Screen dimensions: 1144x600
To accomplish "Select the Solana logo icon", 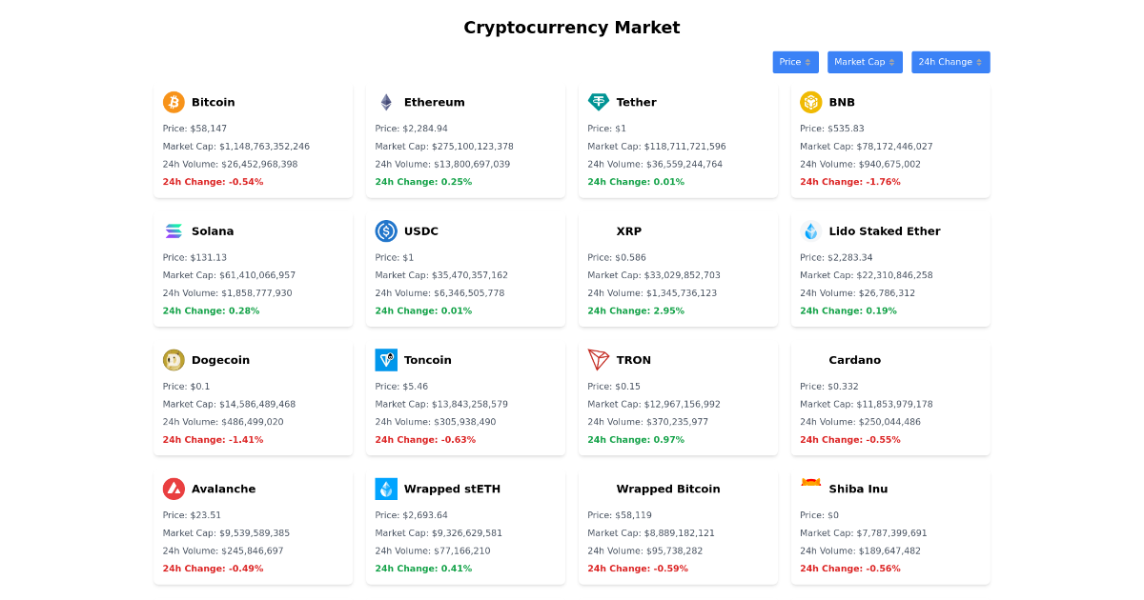I will coord(173,230).
